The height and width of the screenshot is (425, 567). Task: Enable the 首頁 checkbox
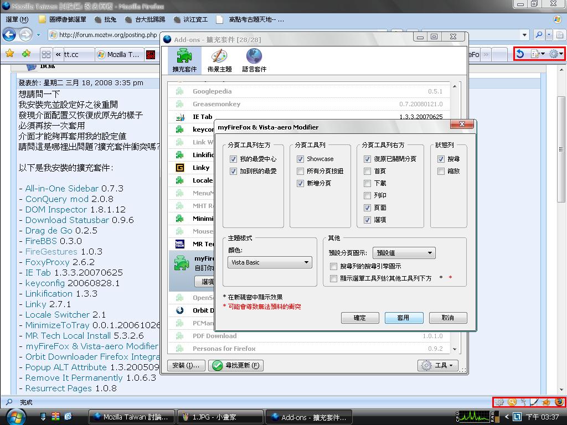368,172
